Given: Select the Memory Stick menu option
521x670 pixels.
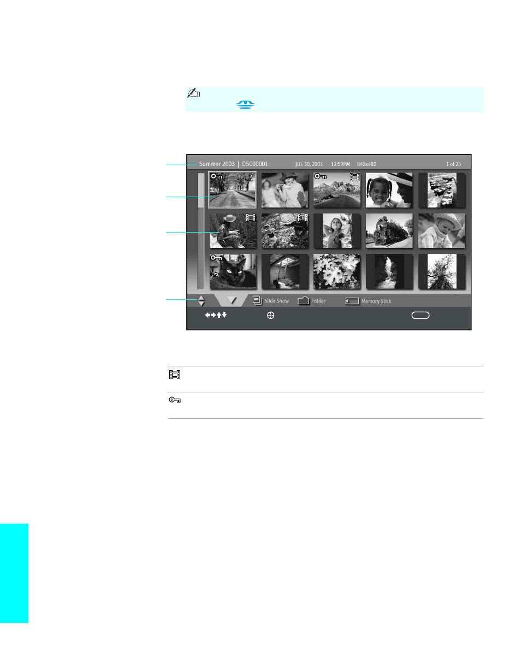Looking at the screenshot, I should click(368, 301).
